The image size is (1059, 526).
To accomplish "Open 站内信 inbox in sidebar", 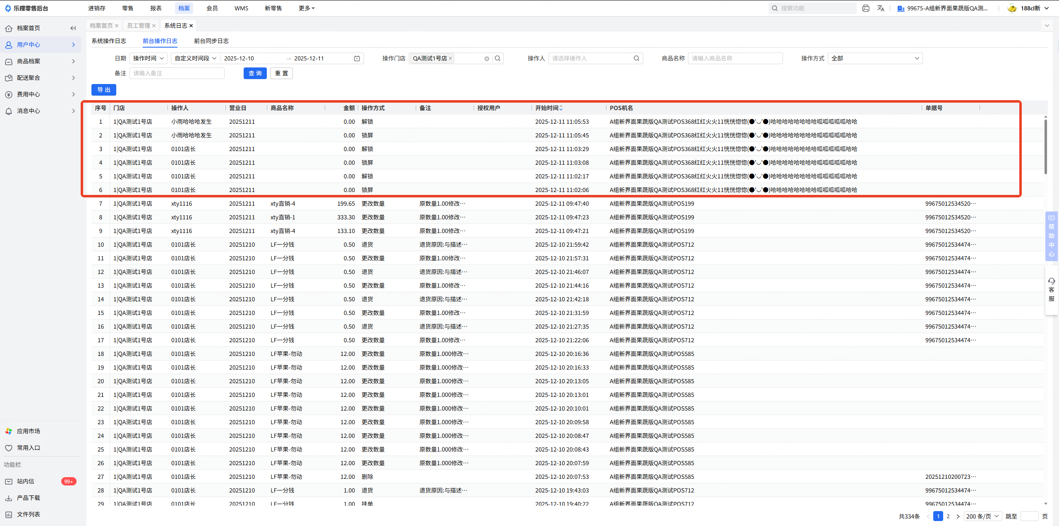I will pyautogui.click(x=26, y=481).
